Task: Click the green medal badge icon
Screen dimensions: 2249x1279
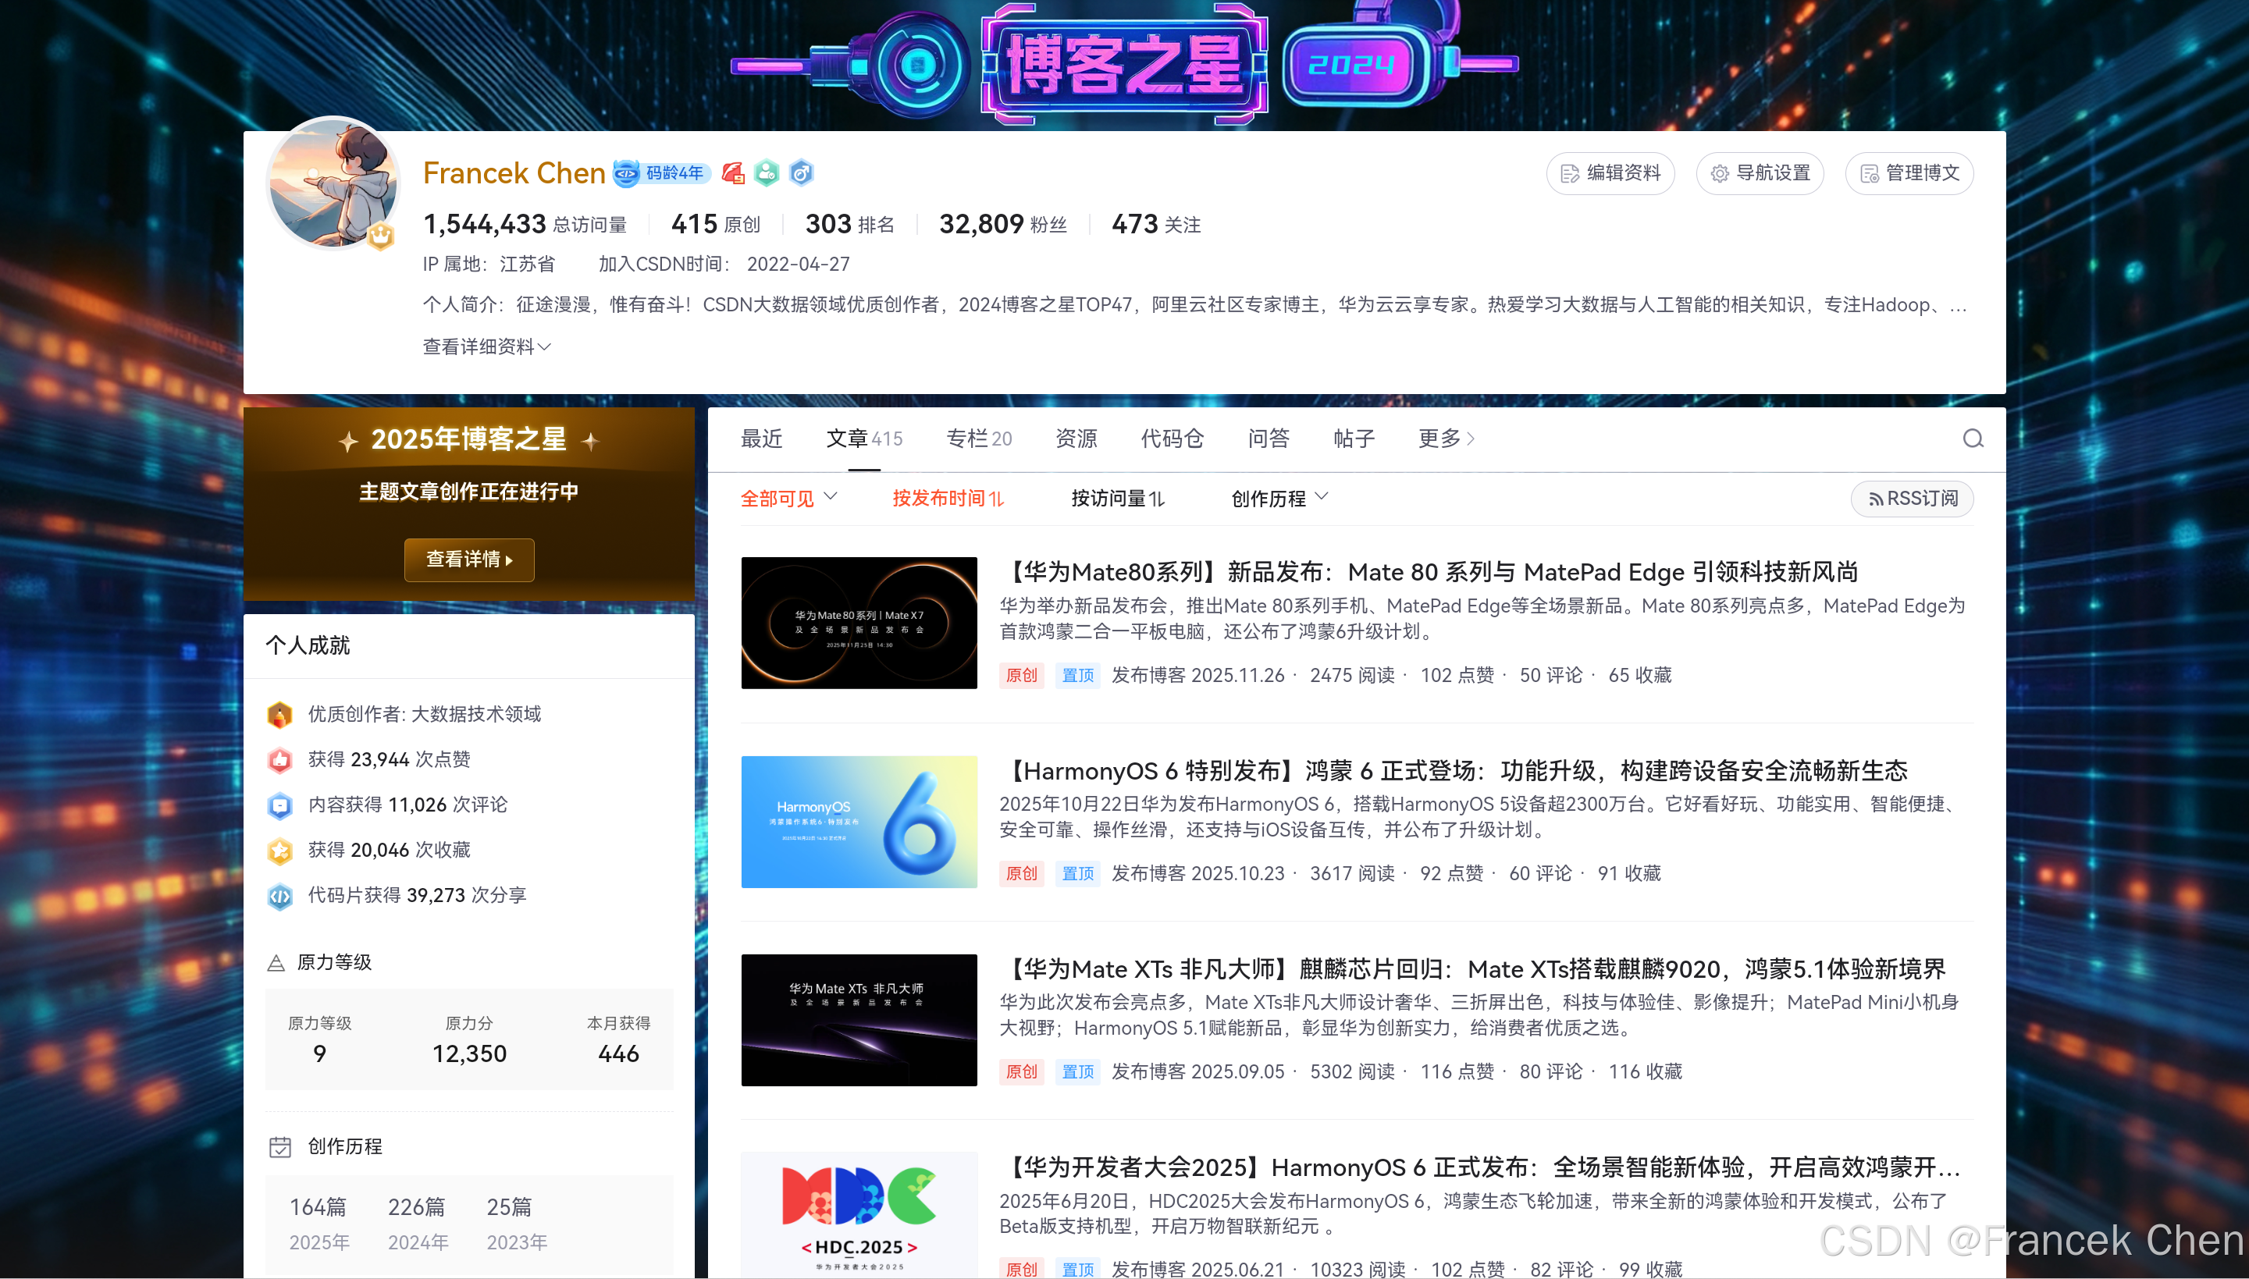Action: click(x=767, y=173)
